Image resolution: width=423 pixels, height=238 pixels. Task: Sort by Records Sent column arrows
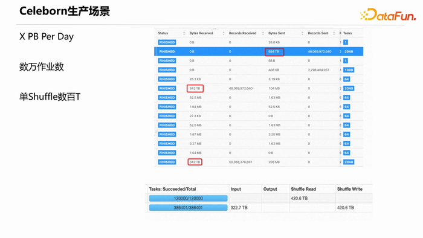click(334, 33)
